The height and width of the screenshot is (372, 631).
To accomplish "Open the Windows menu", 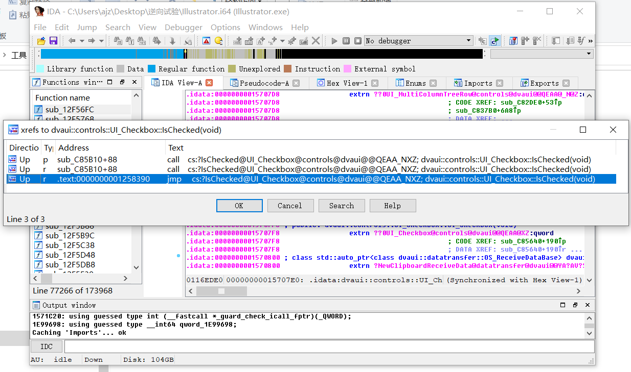I will point(265,27).
